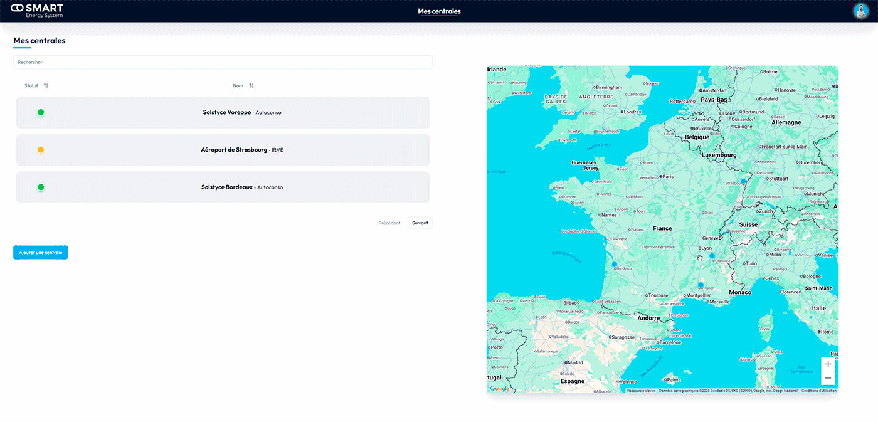Click orange status dot for Aéroport de Strasbourg
The height and width of the screenshot is (422, 878).
(x=41, y=150)
